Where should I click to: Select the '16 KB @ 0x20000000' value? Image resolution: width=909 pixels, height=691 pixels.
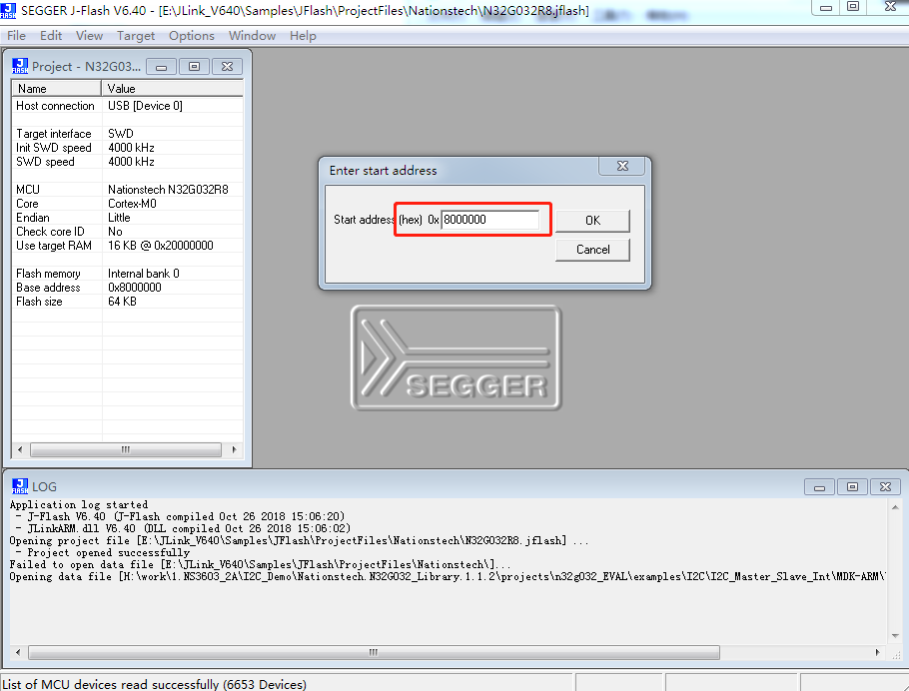[161, 246]
